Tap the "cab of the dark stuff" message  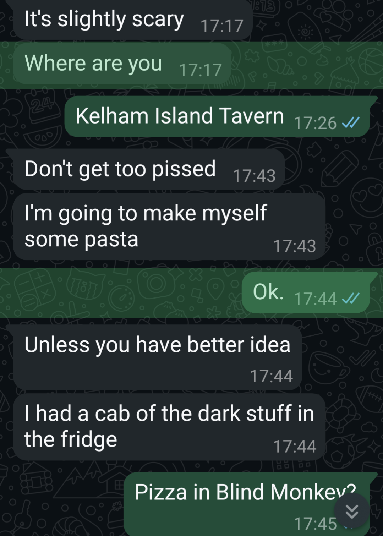(169, 427)
